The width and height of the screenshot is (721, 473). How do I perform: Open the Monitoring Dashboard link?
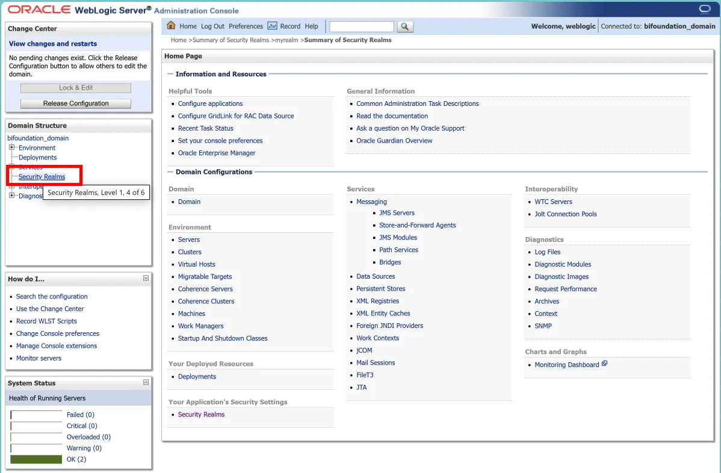(x=566, y=365)
